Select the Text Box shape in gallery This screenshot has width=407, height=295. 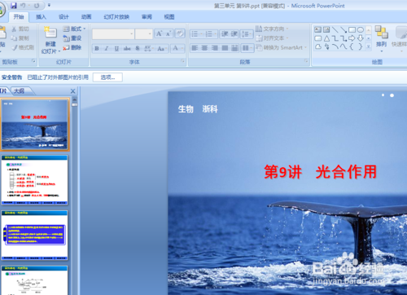317,29
